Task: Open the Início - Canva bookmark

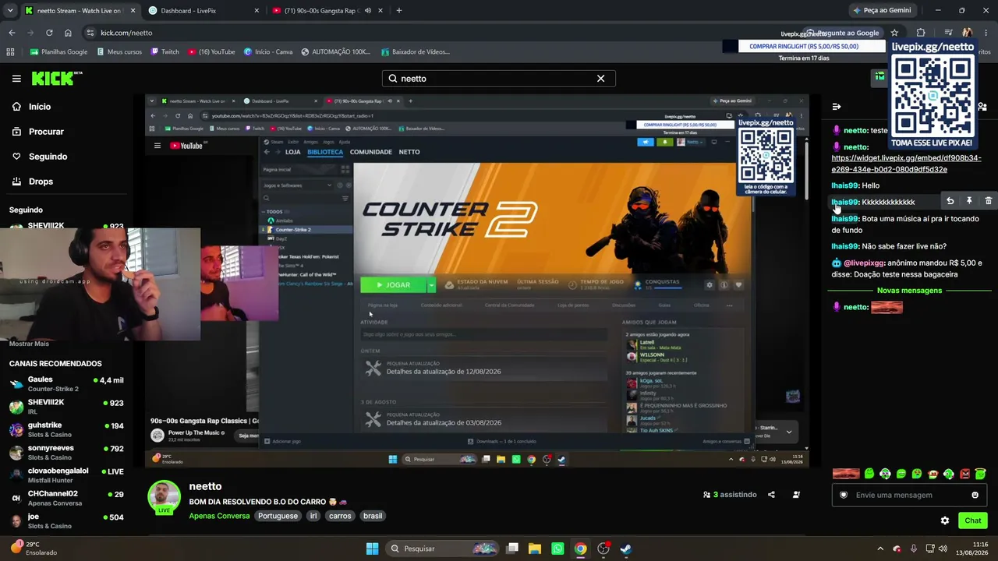Action: pos(268,52)
